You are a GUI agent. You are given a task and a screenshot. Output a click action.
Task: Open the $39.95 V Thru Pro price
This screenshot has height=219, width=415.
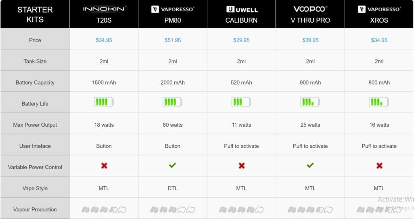[x=310, y=40]
